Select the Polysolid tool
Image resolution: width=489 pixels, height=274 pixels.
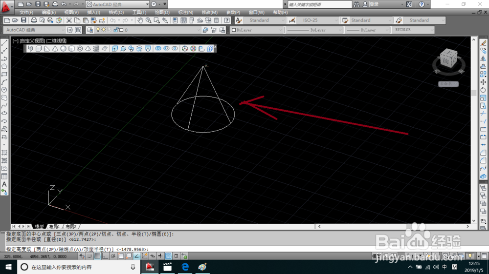point(30,49)
